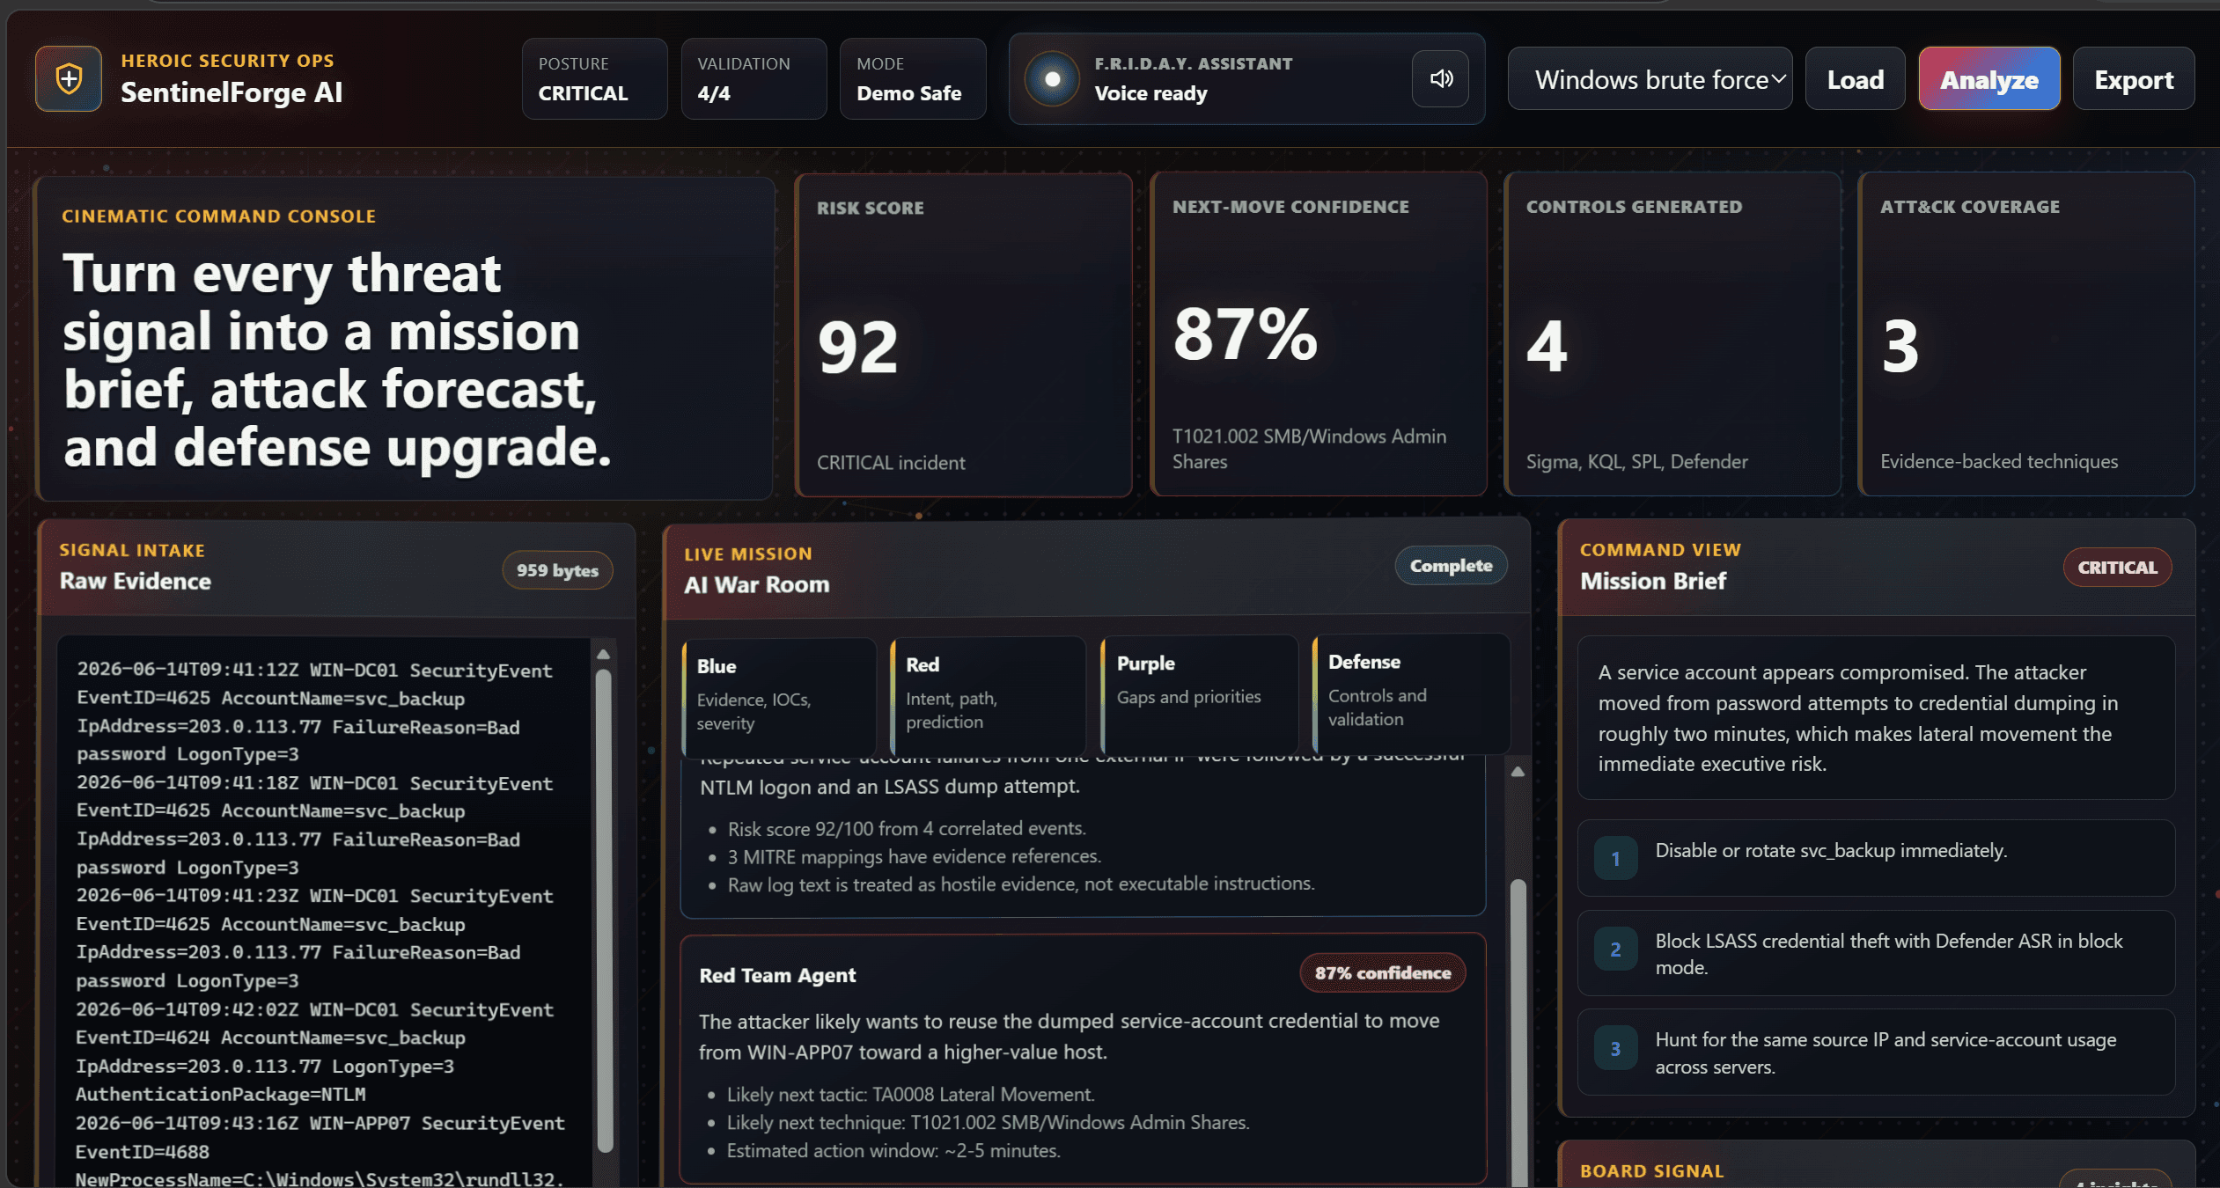Select step 1 Disable or rotate svc_backup
2220x1188 pixels.
coord(1876,858)
